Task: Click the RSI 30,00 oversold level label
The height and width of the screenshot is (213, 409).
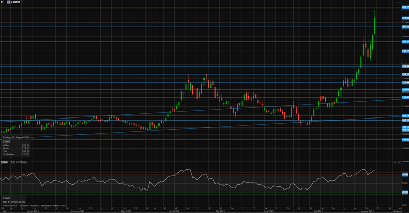Action: tap(404, 192)
